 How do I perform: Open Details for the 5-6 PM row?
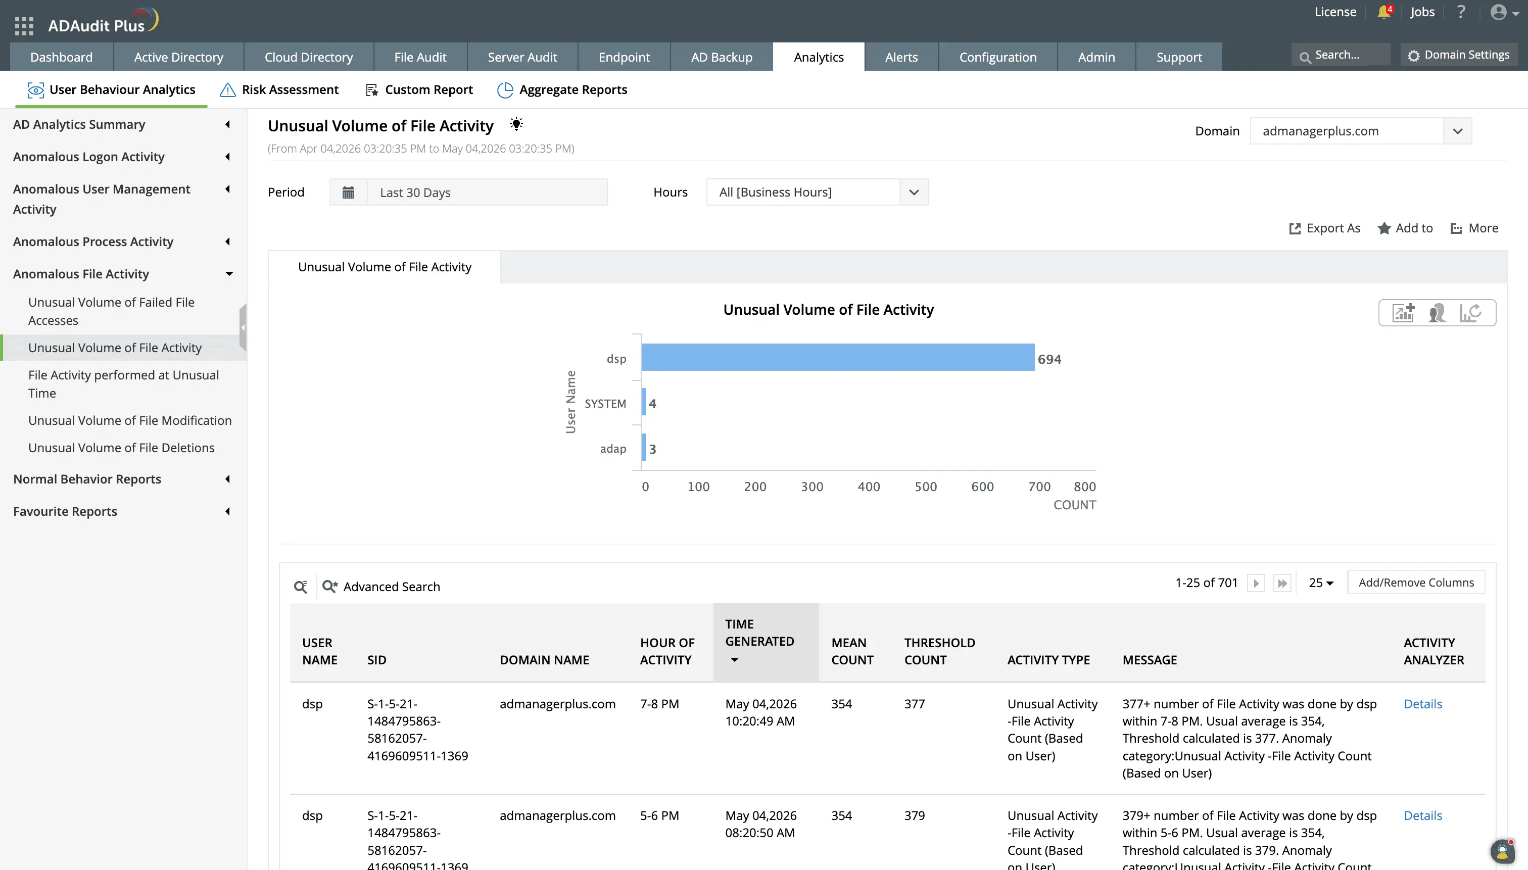(x=1422, y=815)
